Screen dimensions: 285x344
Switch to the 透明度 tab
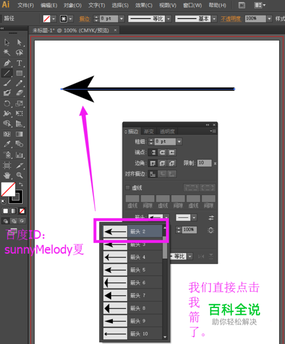click(167, 131)
